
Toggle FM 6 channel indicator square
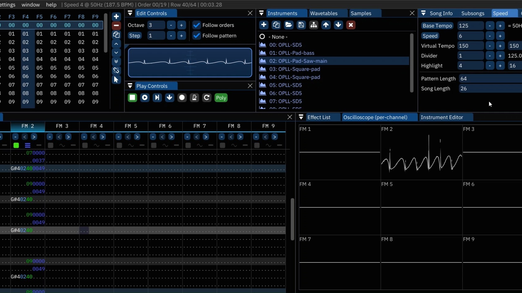[154, 145]
